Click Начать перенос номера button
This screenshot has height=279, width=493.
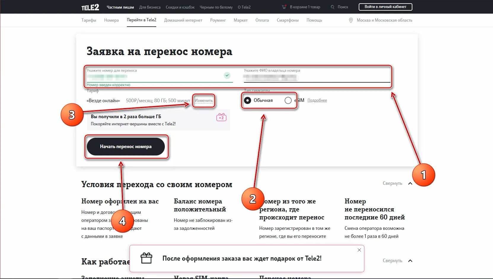pyautogui.click(x=126, y=147)
